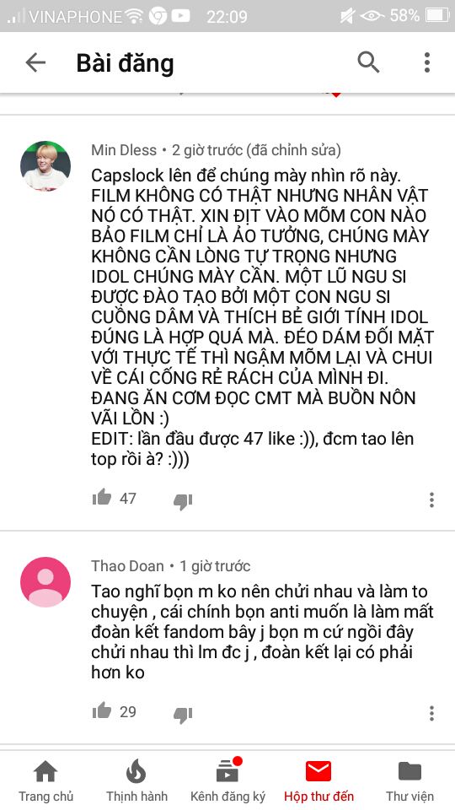This screenshot has width=455, height=810.
Task: Open search with the magnifier icon
Action: pos(368,62)
